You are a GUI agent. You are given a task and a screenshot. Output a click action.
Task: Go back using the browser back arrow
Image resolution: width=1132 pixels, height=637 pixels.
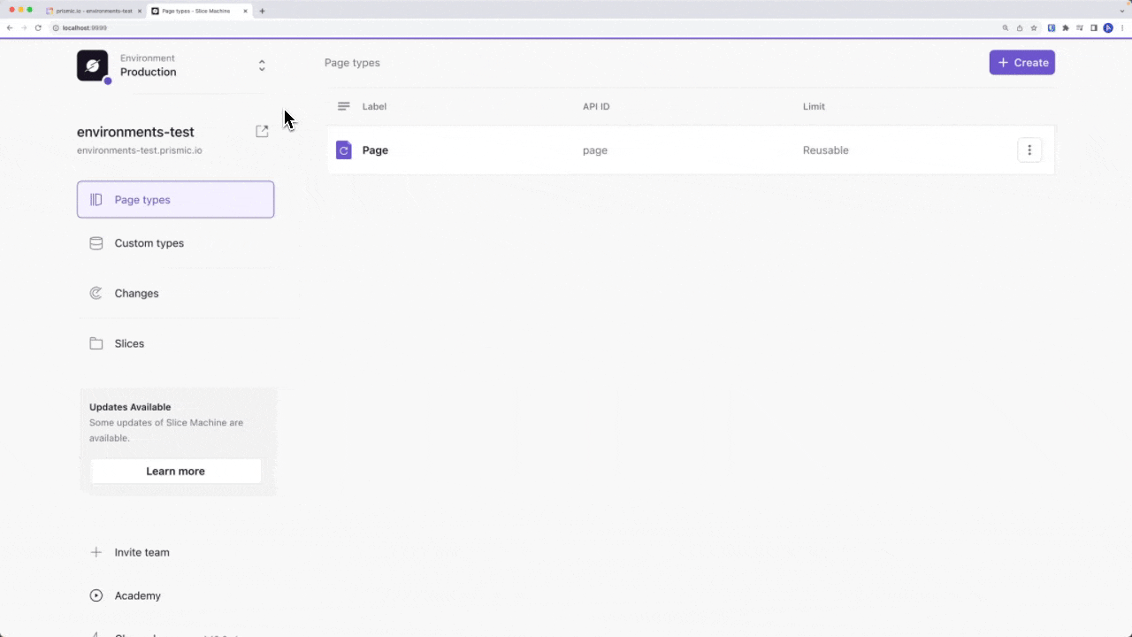pos(10,27)
